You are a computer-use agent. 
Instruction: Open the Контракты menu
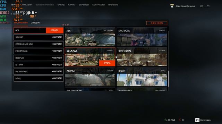pyautogui.click(x=99, y=5)
